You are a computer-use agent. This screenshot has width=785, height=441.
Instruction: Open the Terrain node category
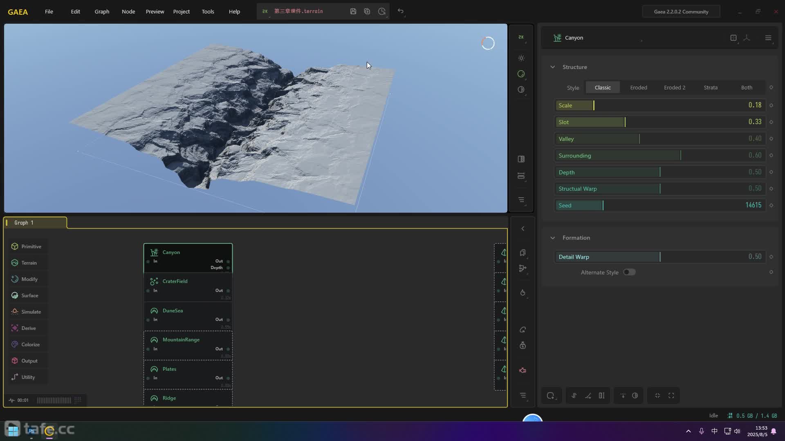(x=29, y=263)
